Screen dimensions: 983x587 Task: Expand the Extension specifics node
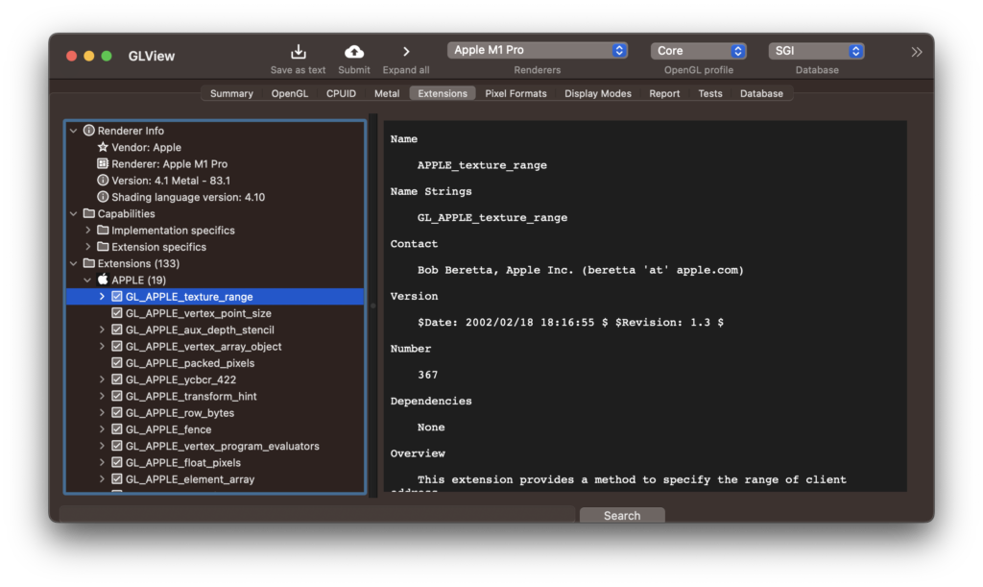coord(87,247)
